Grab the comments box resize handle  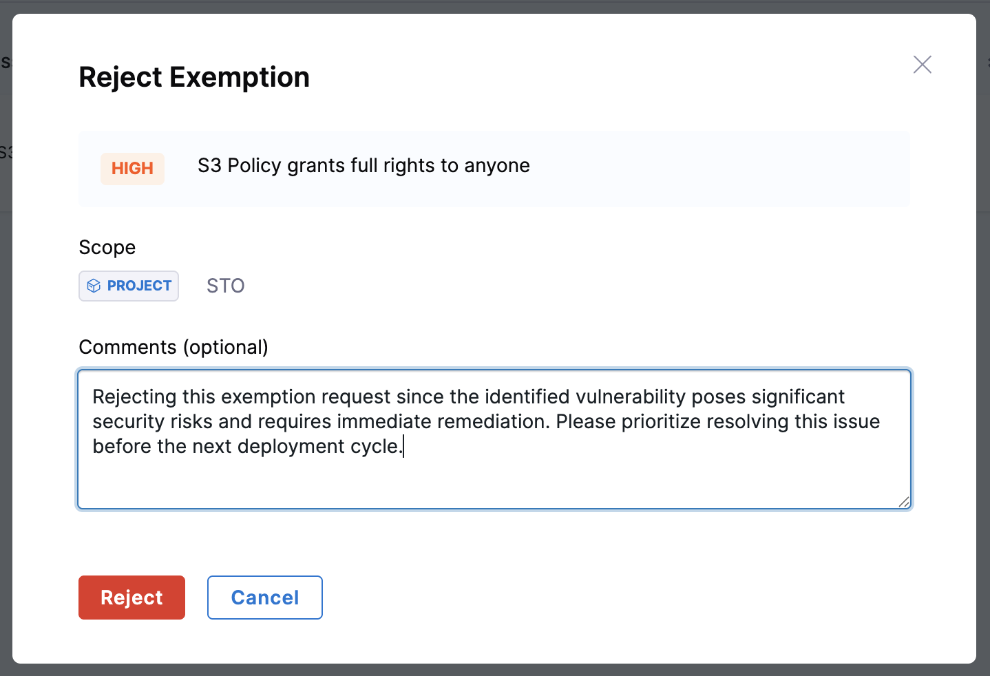[x=904, y=502]
